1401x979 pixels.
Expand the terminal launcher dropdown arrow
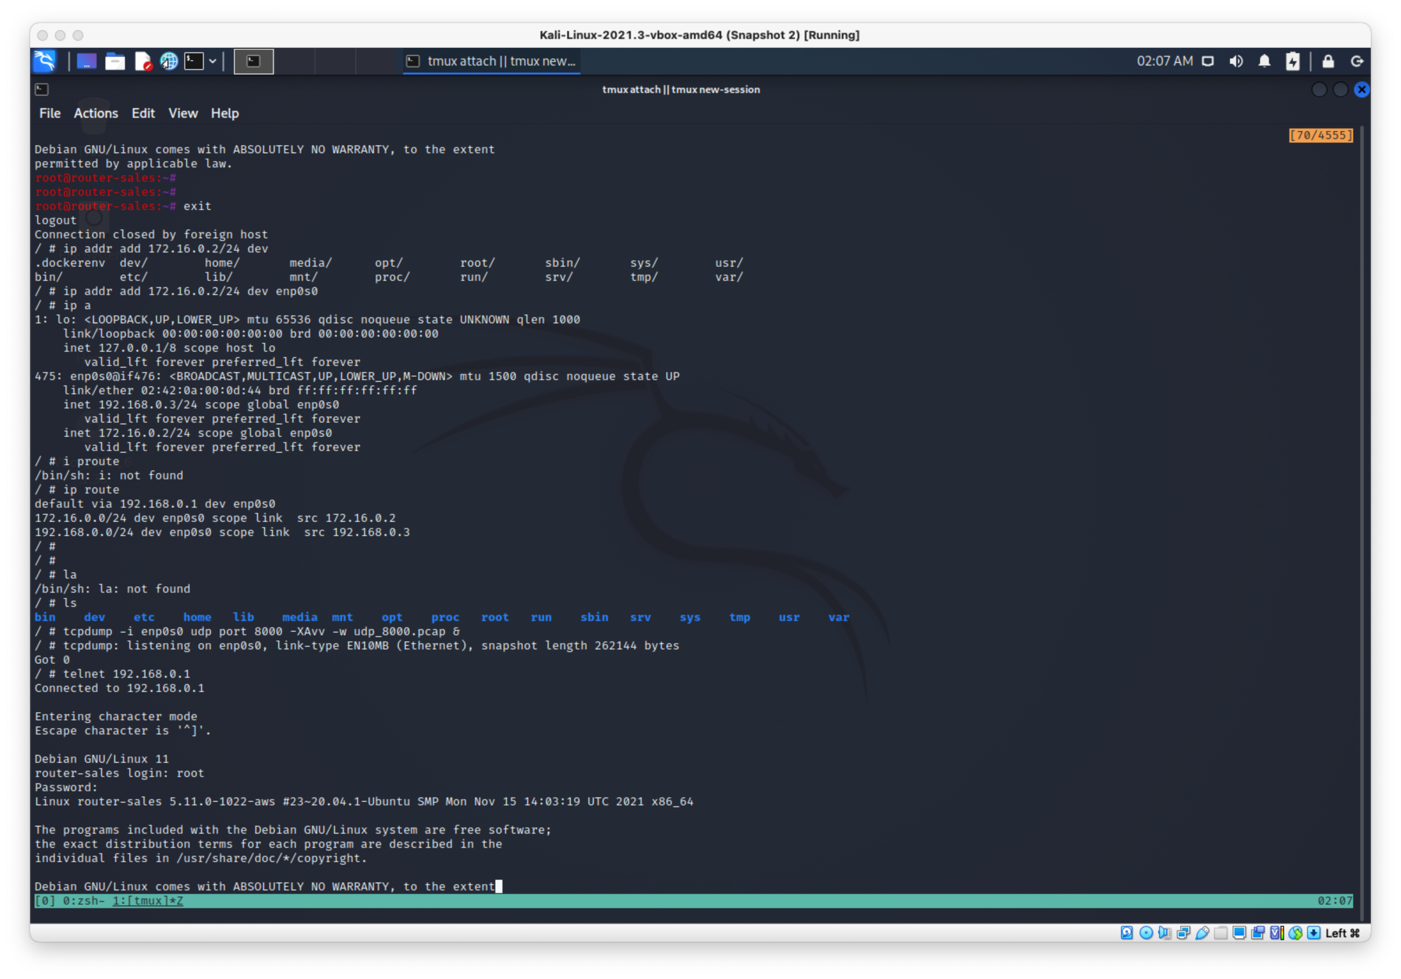coord(213,61)
